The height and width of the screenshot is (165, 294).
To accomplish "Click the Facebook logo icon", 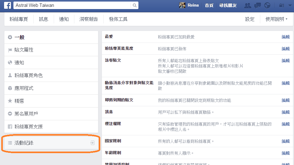I will point(7,5).
